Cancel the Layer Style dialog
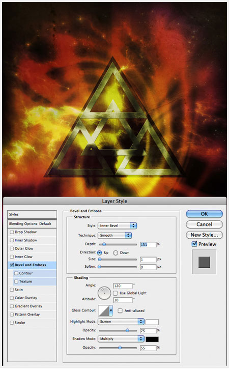Viewport: 229px width, 369px height. (204, 224)
